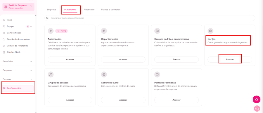Viewport: 263px width, 113px height.
Task: Expand the Benefícios section
Action: coord(17,61)
